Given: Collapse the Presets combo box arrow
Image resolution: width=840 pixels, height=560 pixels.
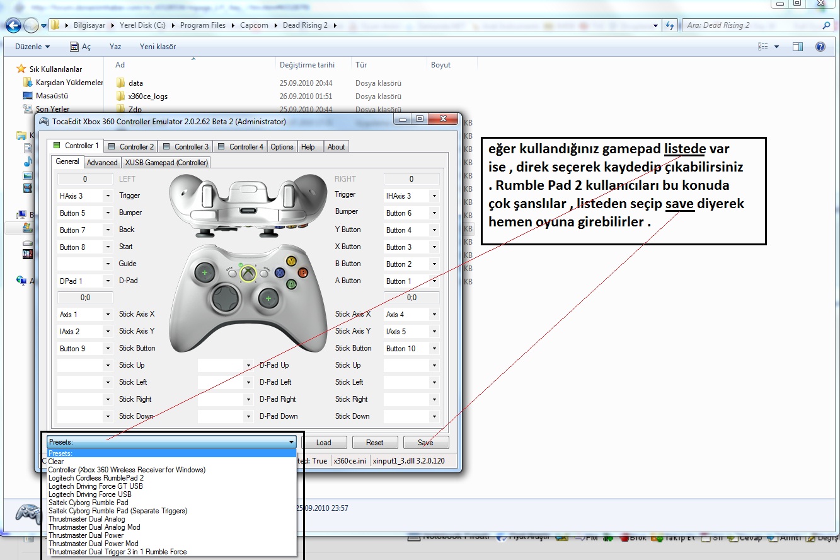Looking at the screenshot, I should tap(291, 442).
